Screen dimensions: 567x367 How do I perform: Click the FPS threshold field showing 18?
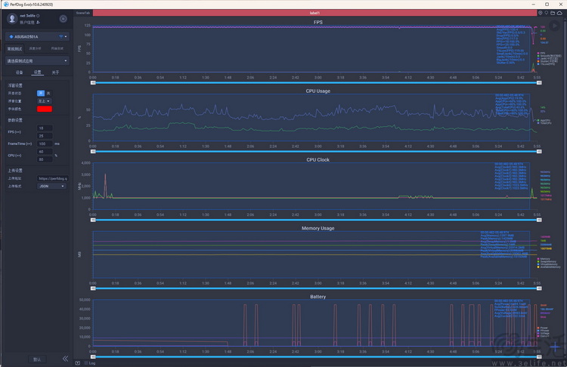[x=45, y=128]
